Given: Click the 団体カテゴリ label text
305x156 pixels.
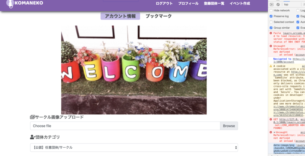Looking at the screenshot, I should point(48,137).
